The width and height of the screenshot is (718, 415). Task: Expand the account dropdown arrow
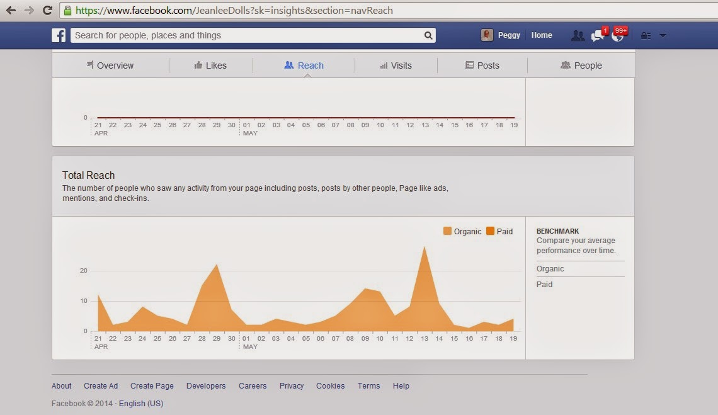(663, 35)
